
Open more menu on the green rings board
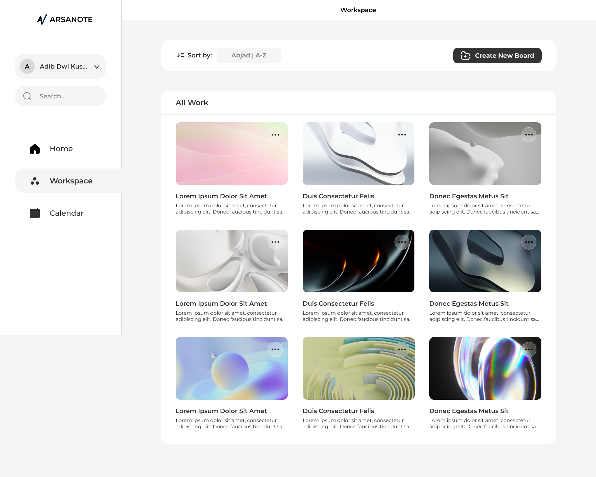point(402,349)
